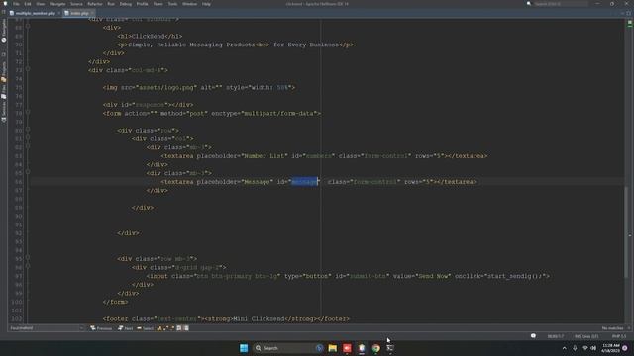Screen dimensions: 634x356
Task: Open the Tools menu
Action: pos(172,4)
